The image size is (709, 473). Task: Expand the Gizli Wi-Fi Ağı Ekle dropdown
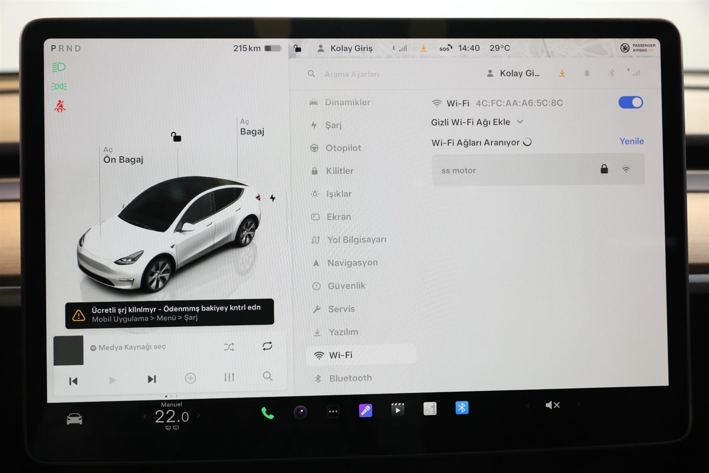click(x=477, y=122)
